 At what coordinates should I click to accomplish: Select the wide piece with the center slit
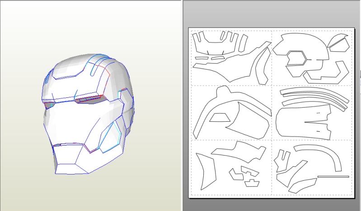304,122
